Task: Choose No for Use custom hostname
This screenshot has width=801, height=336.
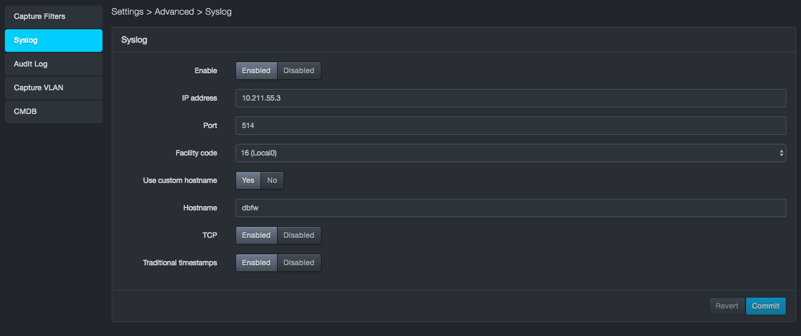Action: coord(272,181)
